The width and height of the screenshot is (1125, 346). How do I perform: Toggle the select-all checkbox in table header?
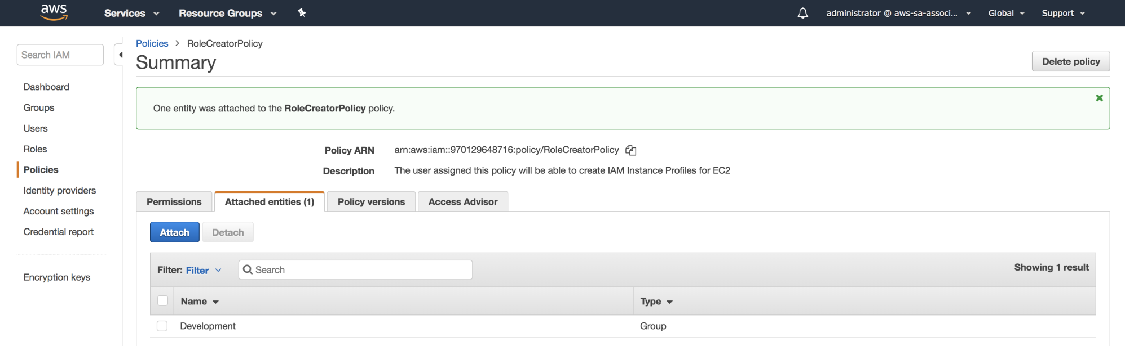[x=163, y=301]
